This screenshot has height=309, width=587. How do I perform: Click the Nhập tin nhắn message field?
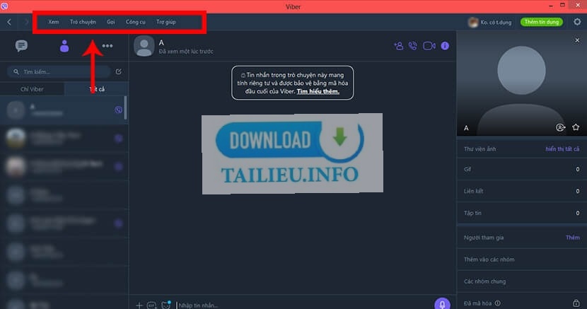tap(303, 305)
